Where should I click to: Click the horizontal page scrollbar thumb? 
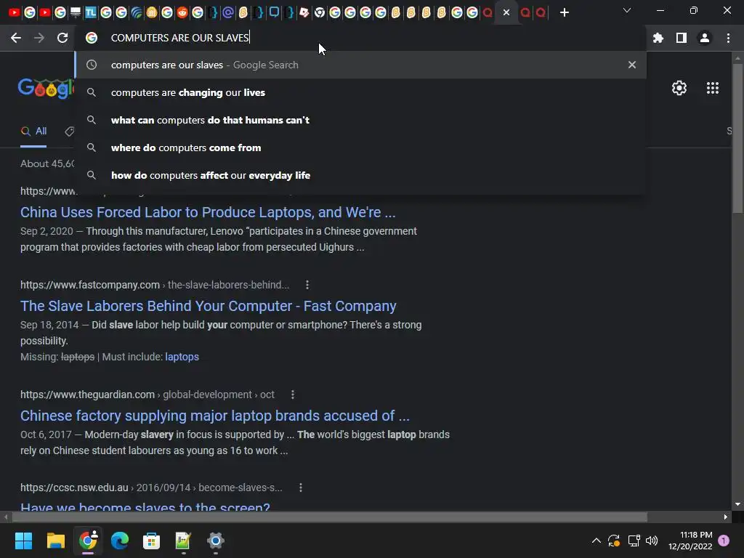tap(330, 517)
